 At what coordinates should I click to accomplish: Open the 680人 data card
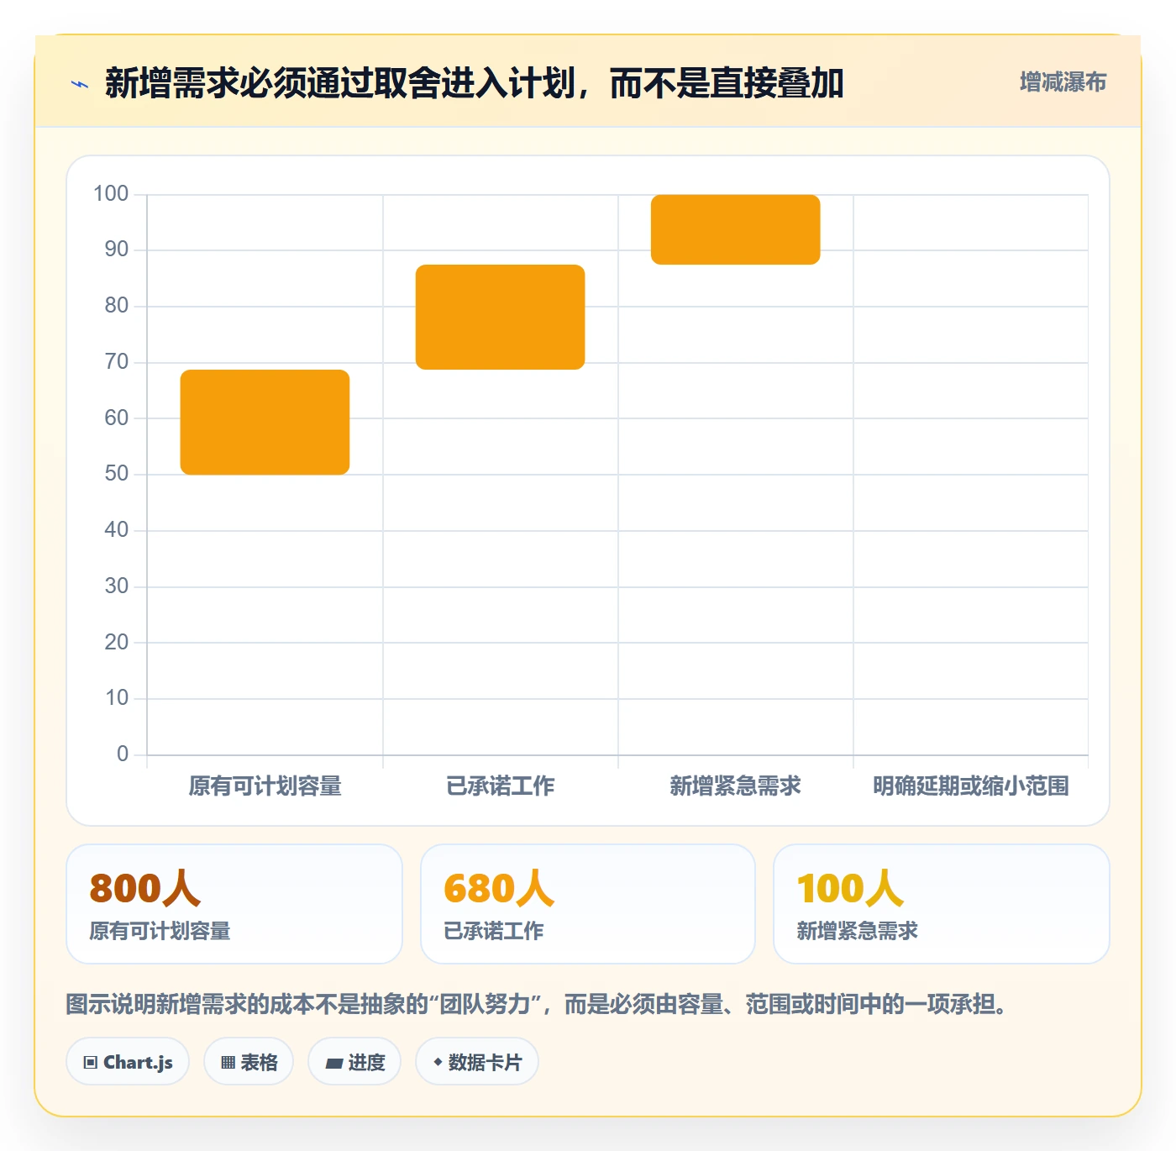pos(588,904)
